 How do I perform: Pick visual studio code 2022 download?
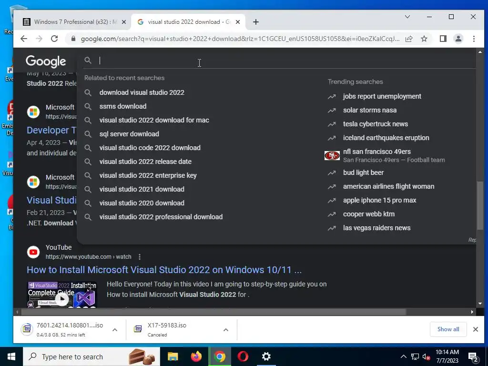coord(150,148)
